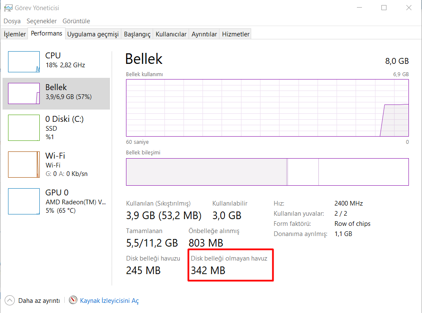The height and width of the screenshot is (313, 422).
Task: Click the Bellek bileşimi composition bar
Action: [267, 172]
